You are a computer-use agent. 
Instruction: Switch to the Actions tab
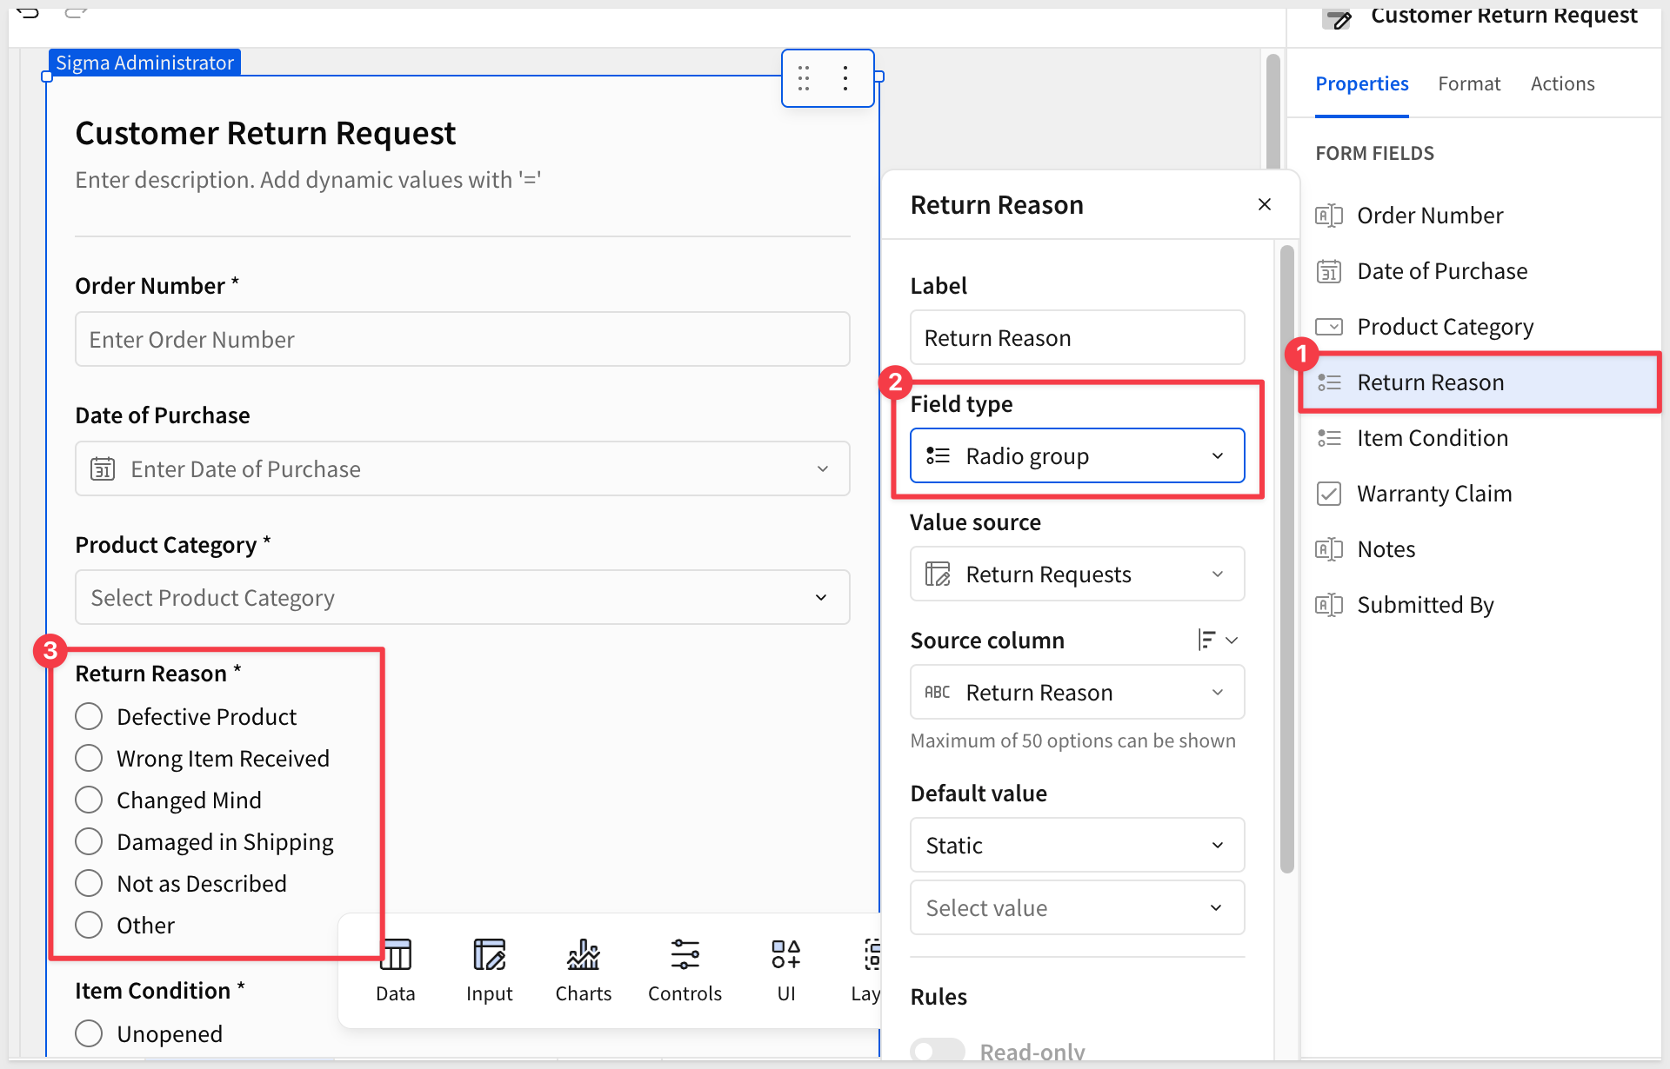[1562, 83]
